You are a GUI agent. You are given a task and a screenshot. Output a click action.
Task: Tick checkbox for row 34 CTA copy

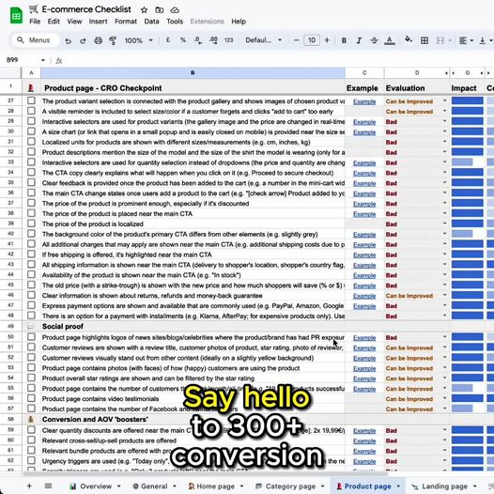click(x=31, y=172)
